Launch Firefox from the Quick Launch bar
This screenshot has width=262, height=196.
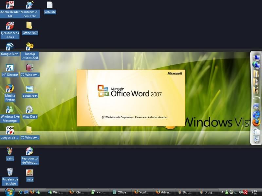(x=32, y=192)
